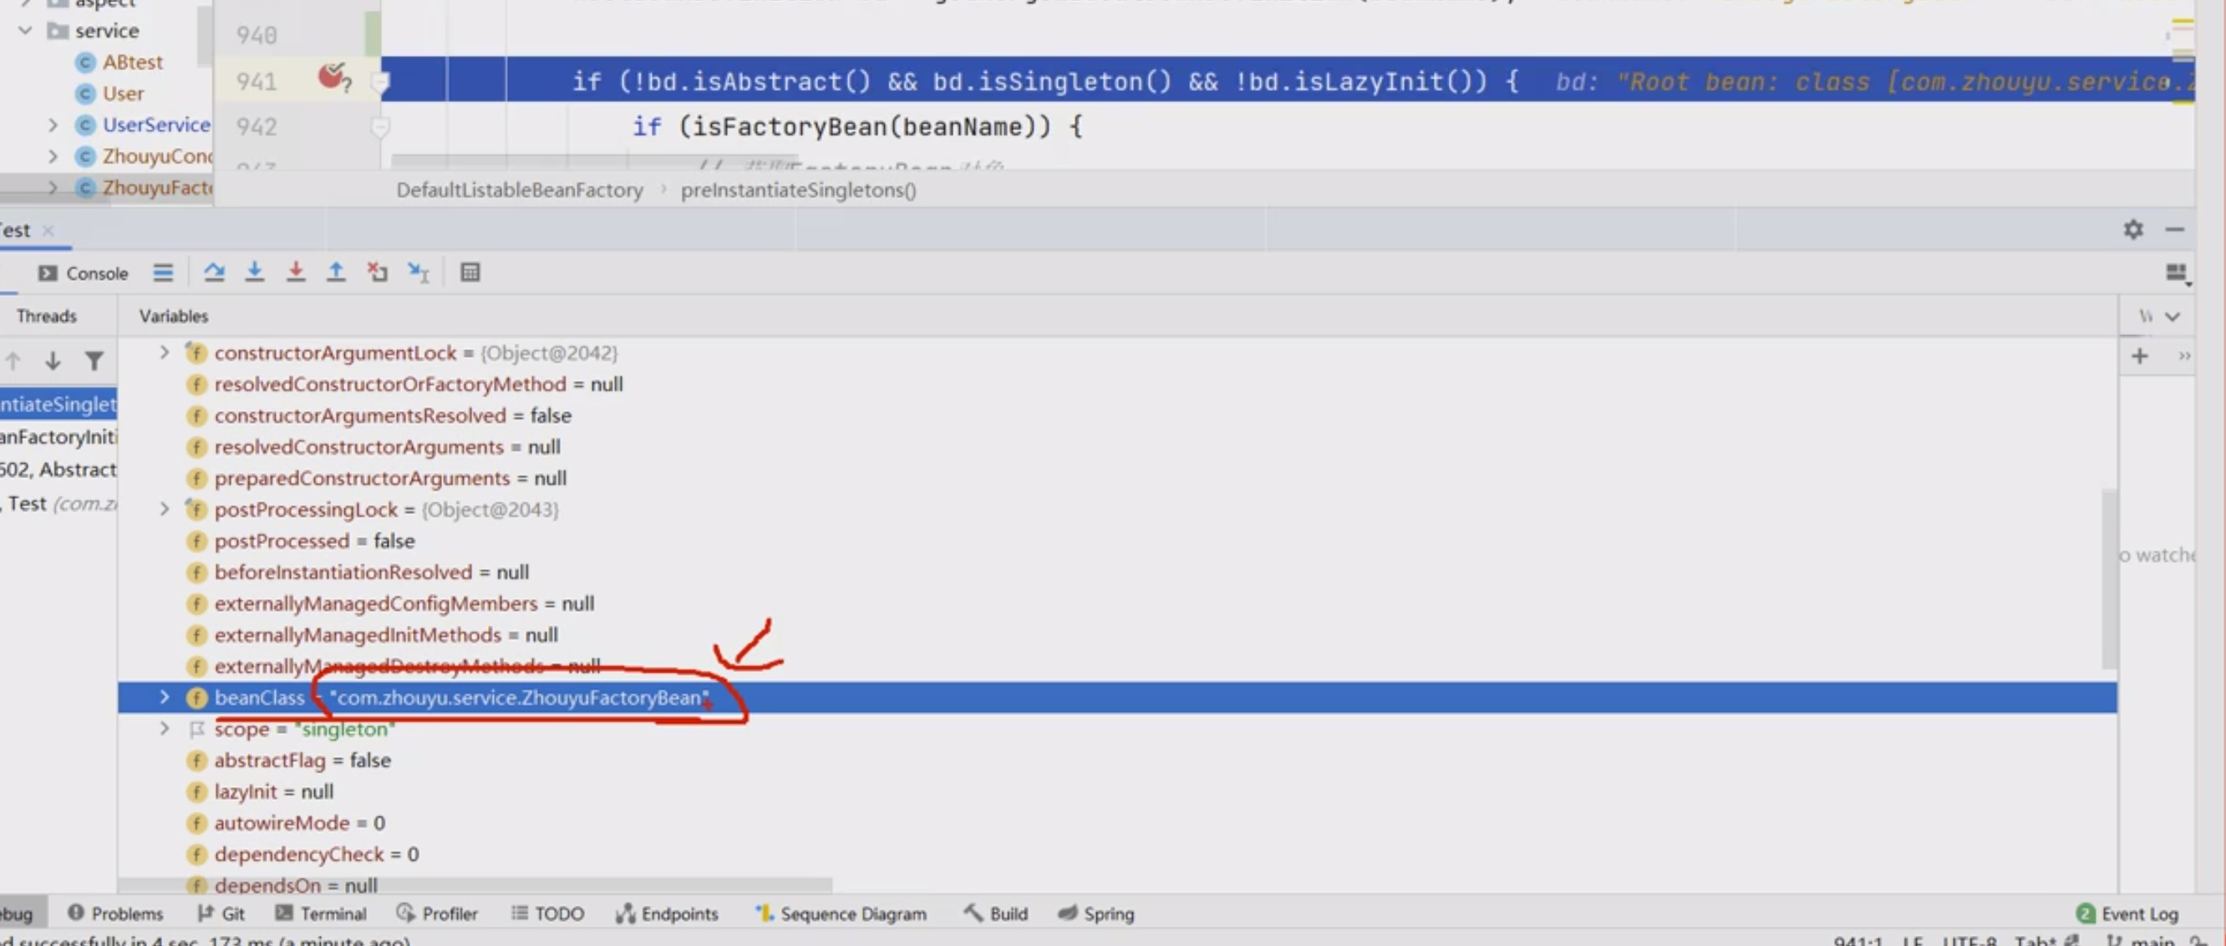
Task: Click the filter frames funnel icon
Action: coord(94,361)
